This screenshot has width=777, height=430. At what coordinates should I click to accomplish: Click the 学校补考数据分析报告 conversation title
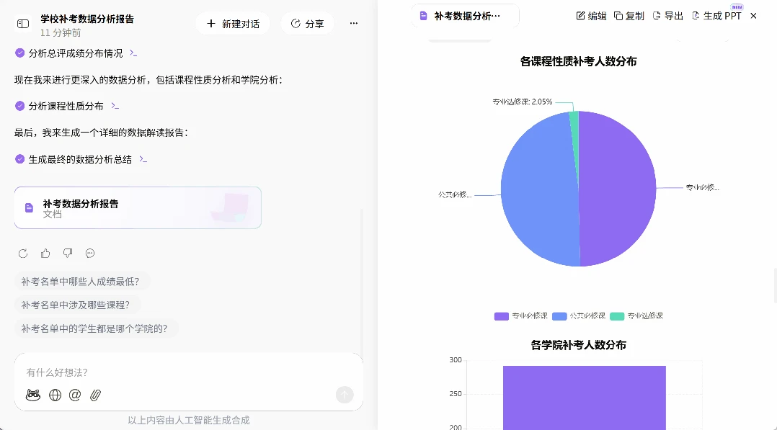pos(87,19)
